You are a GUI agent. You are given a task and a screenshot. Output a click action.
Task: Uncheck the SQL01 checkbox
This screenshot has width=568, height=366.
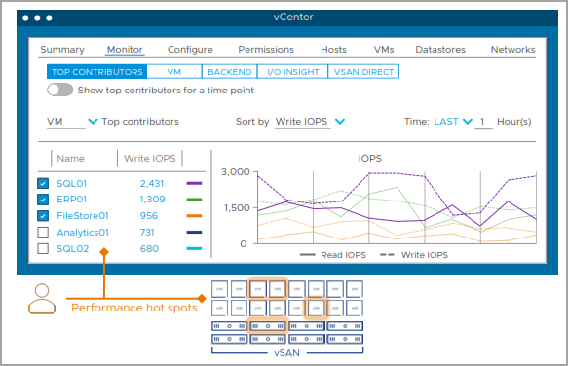[43, 184]
